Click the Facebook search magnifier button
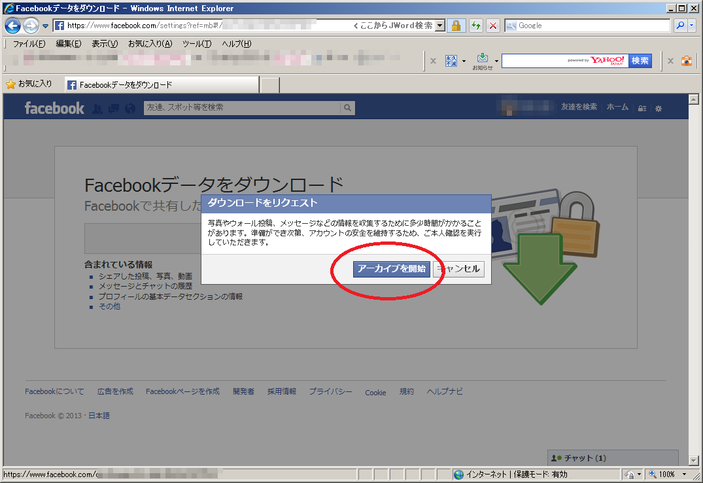This screenshot has width=703, height=483. coord(347,108)
